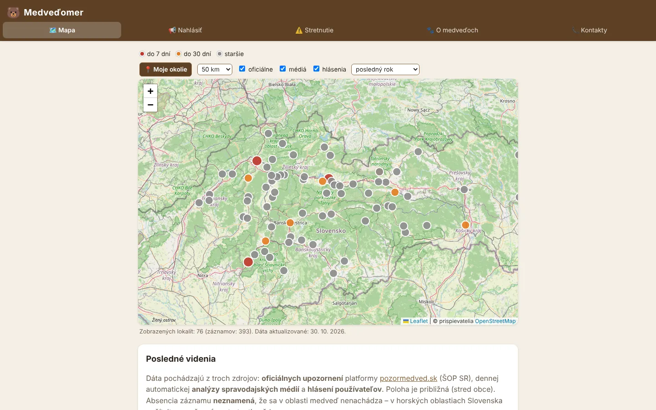Toggle the médiá checkbox
This screenshot has height=410, width=656.
pos(282,69)
